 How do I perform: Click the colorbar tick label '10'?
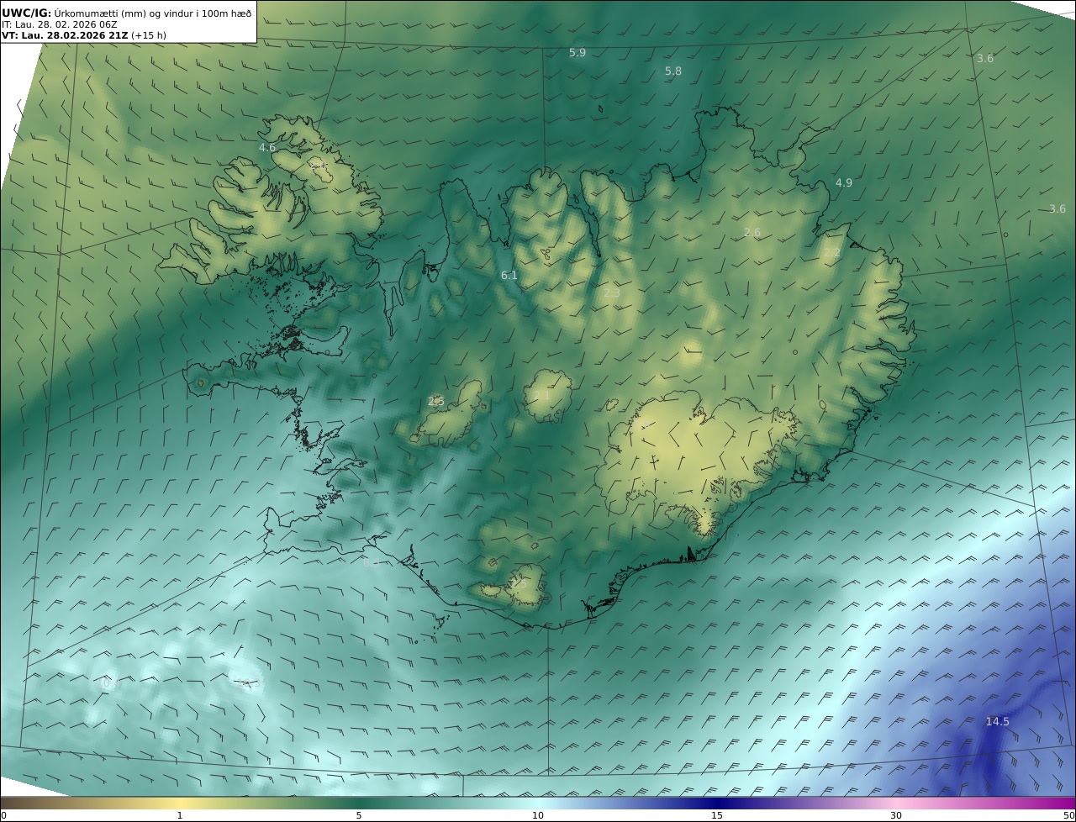pos(538,815)
